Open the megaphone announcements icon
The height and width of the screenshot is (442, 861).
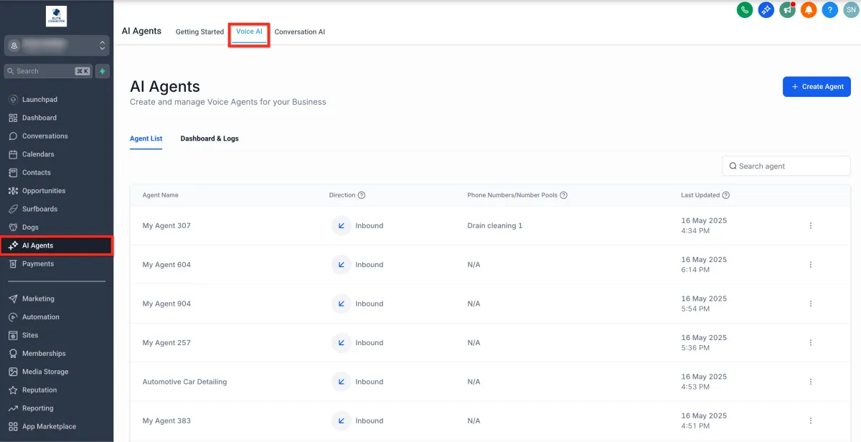tap(788, 10)
